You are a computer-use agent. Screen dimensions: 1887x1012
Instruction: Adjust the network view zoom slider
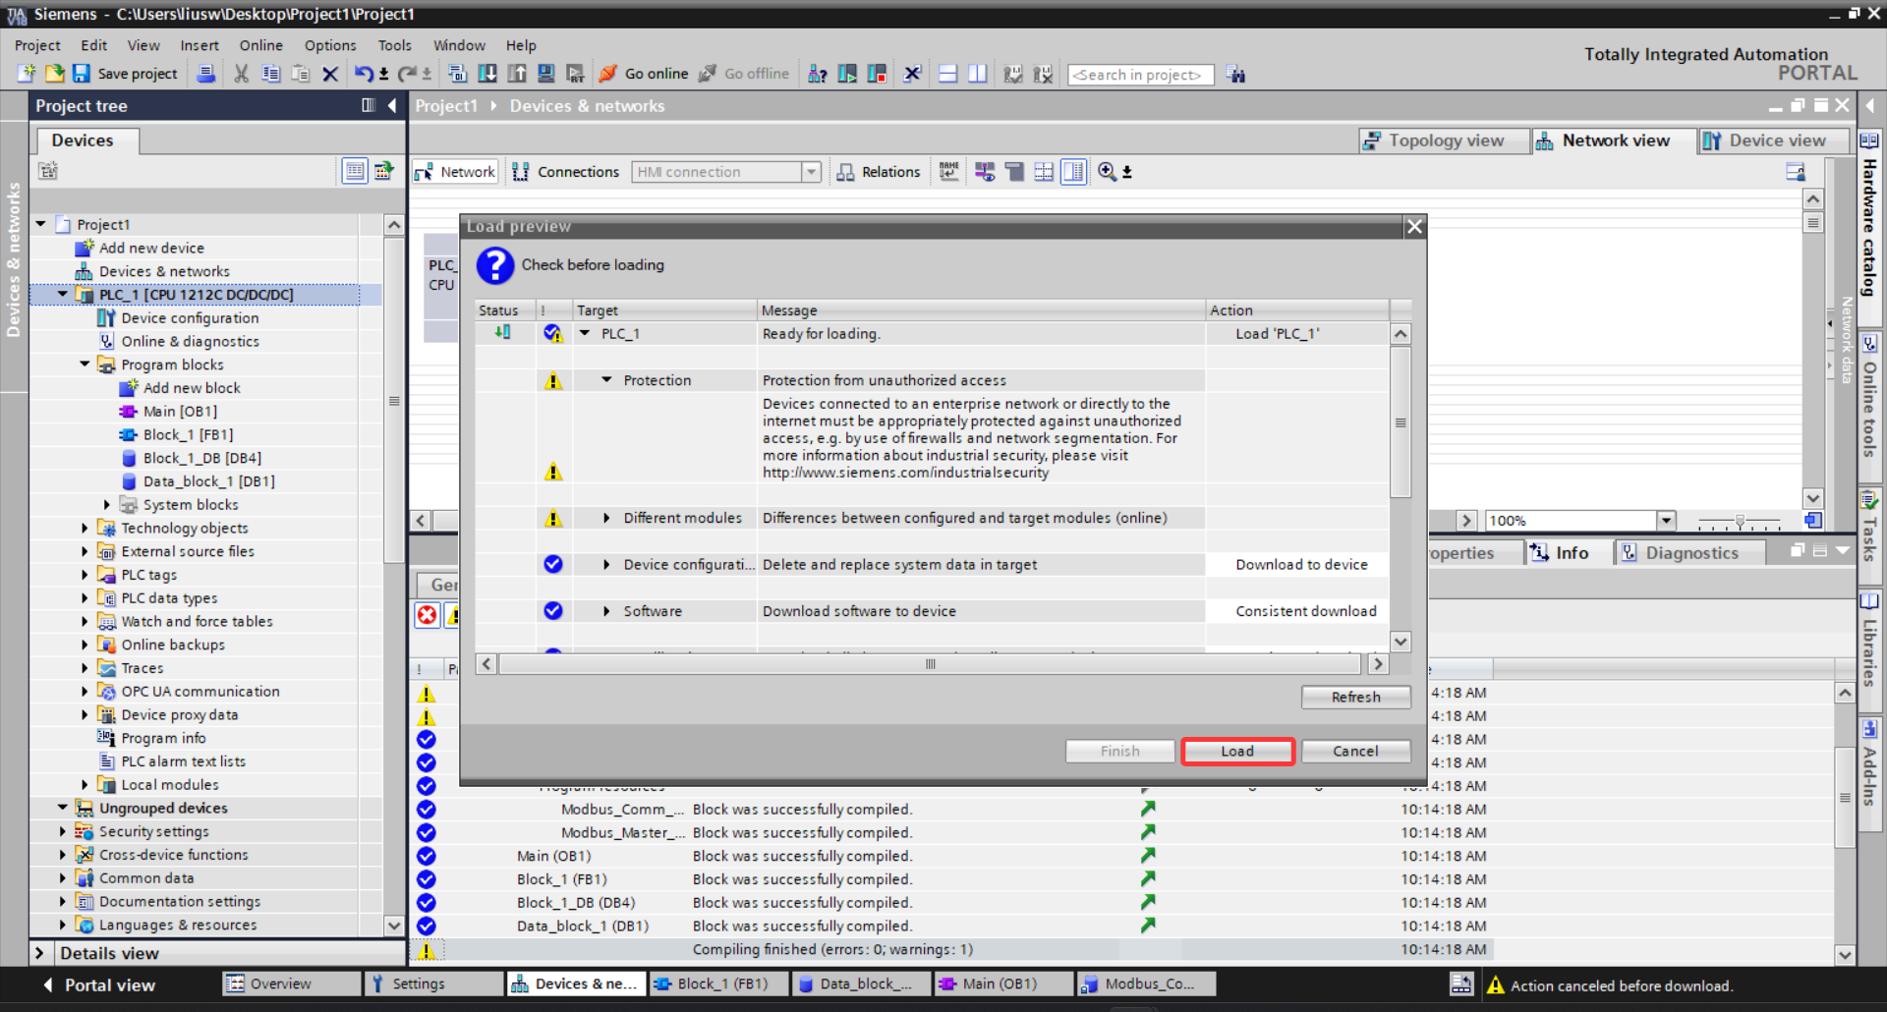point(1740,522)
